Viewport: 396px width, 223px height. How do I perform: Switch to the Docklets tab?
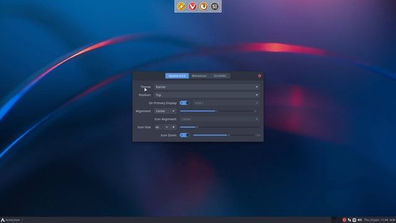(220, 76)
